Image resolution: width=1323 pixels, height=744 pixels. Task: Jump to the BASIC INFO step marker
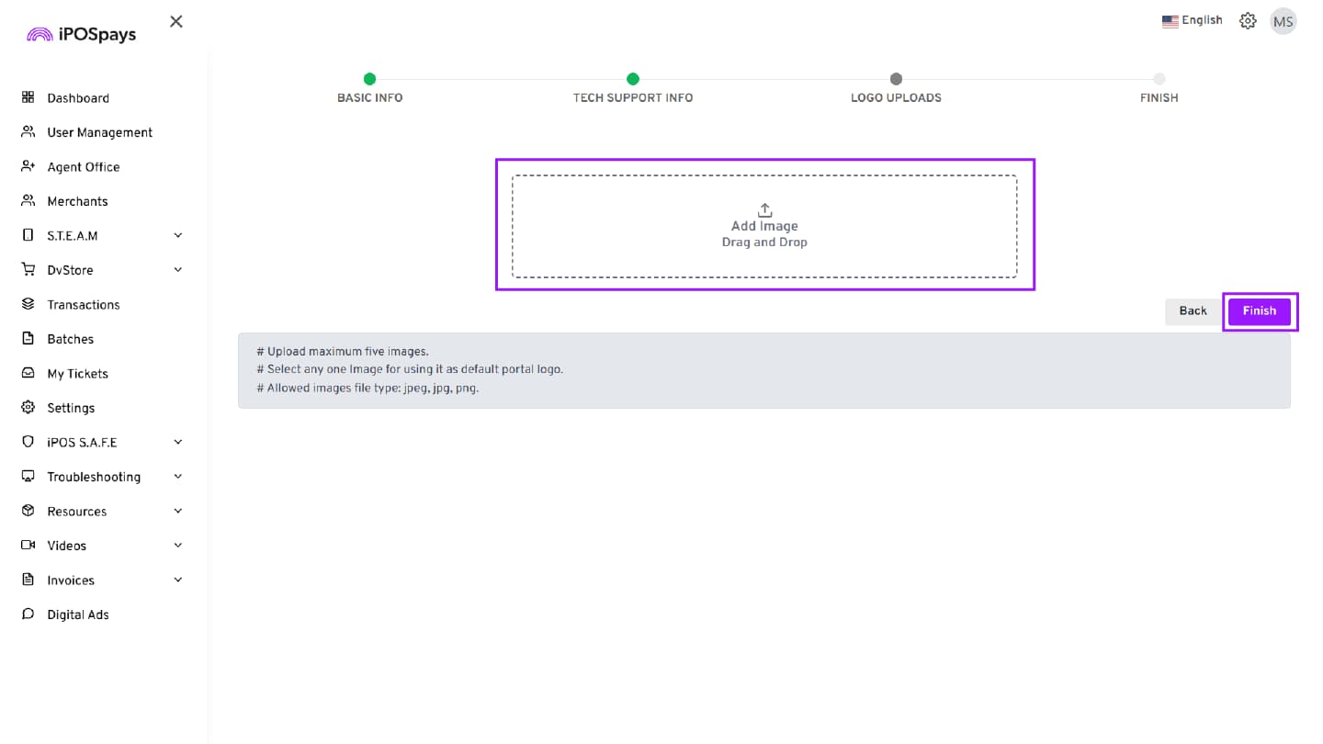click(369, 79)
